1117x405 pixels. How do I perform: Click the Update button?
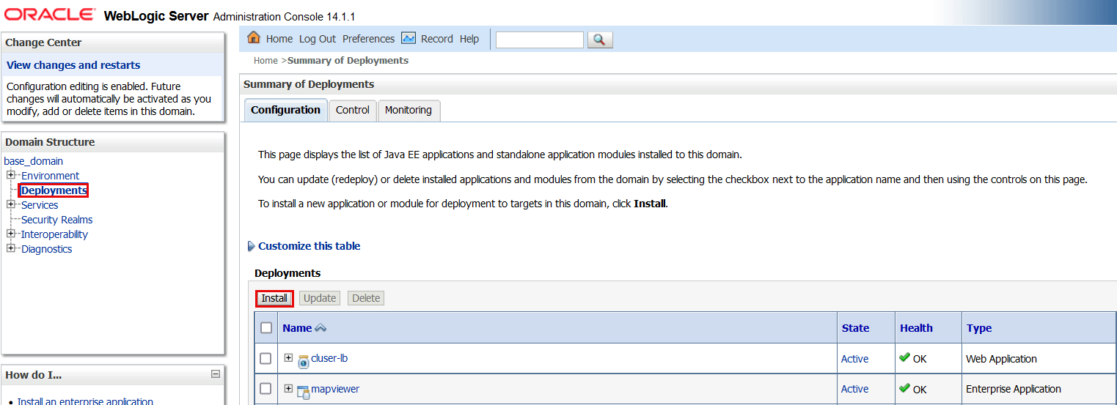click(320, 298)
